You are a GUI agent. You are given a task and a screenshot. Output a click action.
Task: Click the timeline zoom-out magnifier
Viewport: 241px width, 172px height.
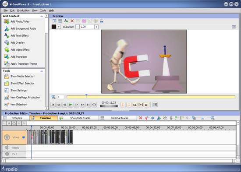[x=194, y=118]
